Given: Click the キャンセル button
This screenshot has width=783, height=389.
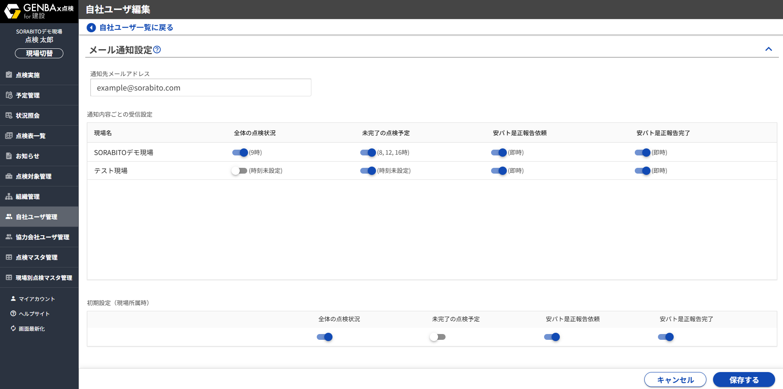Looking at the screenshot, I should point(675,379).
